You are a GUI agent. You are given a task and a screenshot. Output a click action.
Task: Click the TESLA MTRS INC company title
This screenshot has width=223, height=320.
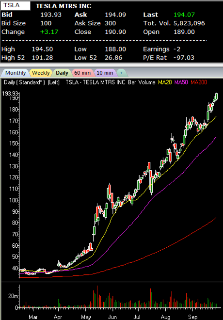(64, 6)
